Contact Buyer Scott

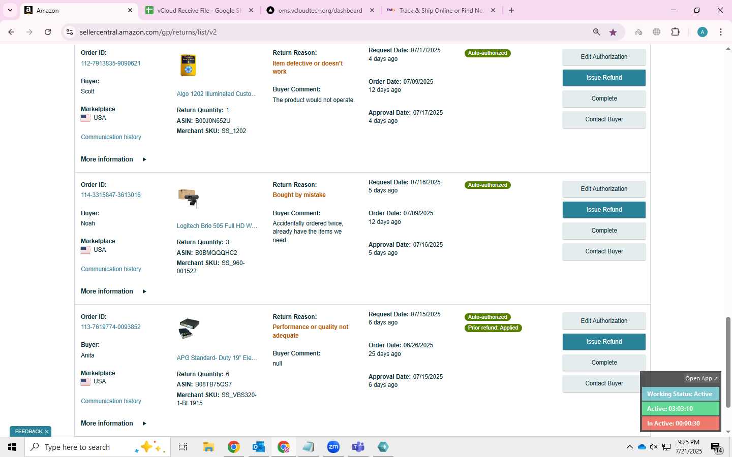pyautogui.click(x=604, y=119)
